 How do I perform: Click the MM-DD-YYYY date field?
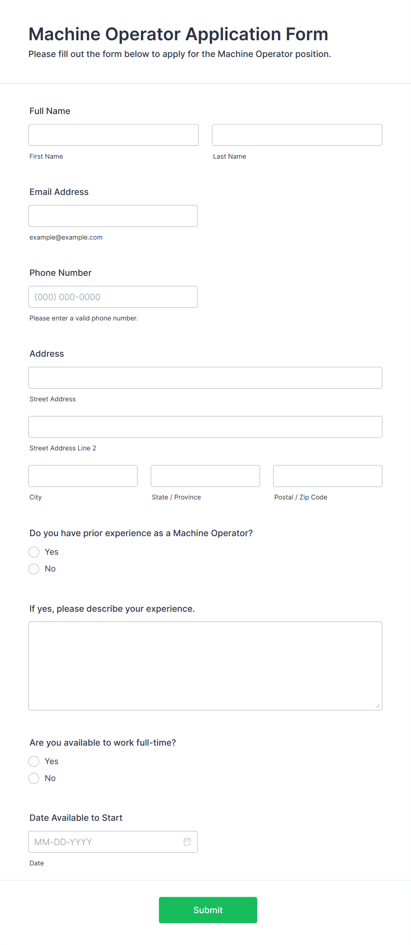pyautogui.click(x=113, y=842)
